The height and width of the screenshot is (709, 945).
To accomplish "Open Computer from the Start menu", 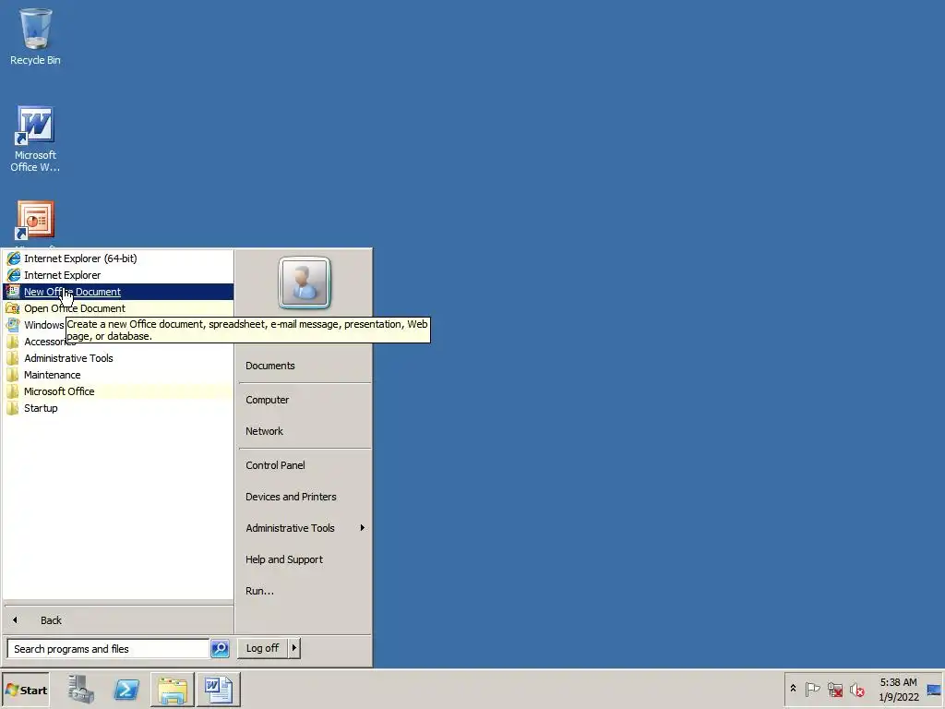I will coord(305,400).
